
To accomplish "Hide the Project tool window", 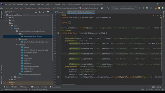I will (x=52, y=12).
